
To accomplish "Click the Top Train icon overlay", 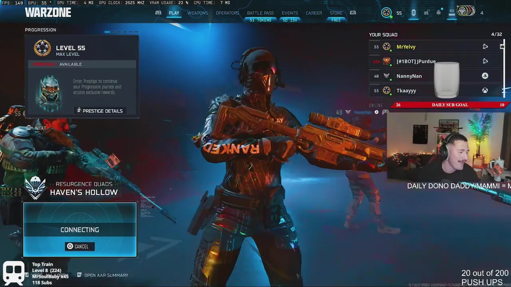I will (x=13, y=274).
